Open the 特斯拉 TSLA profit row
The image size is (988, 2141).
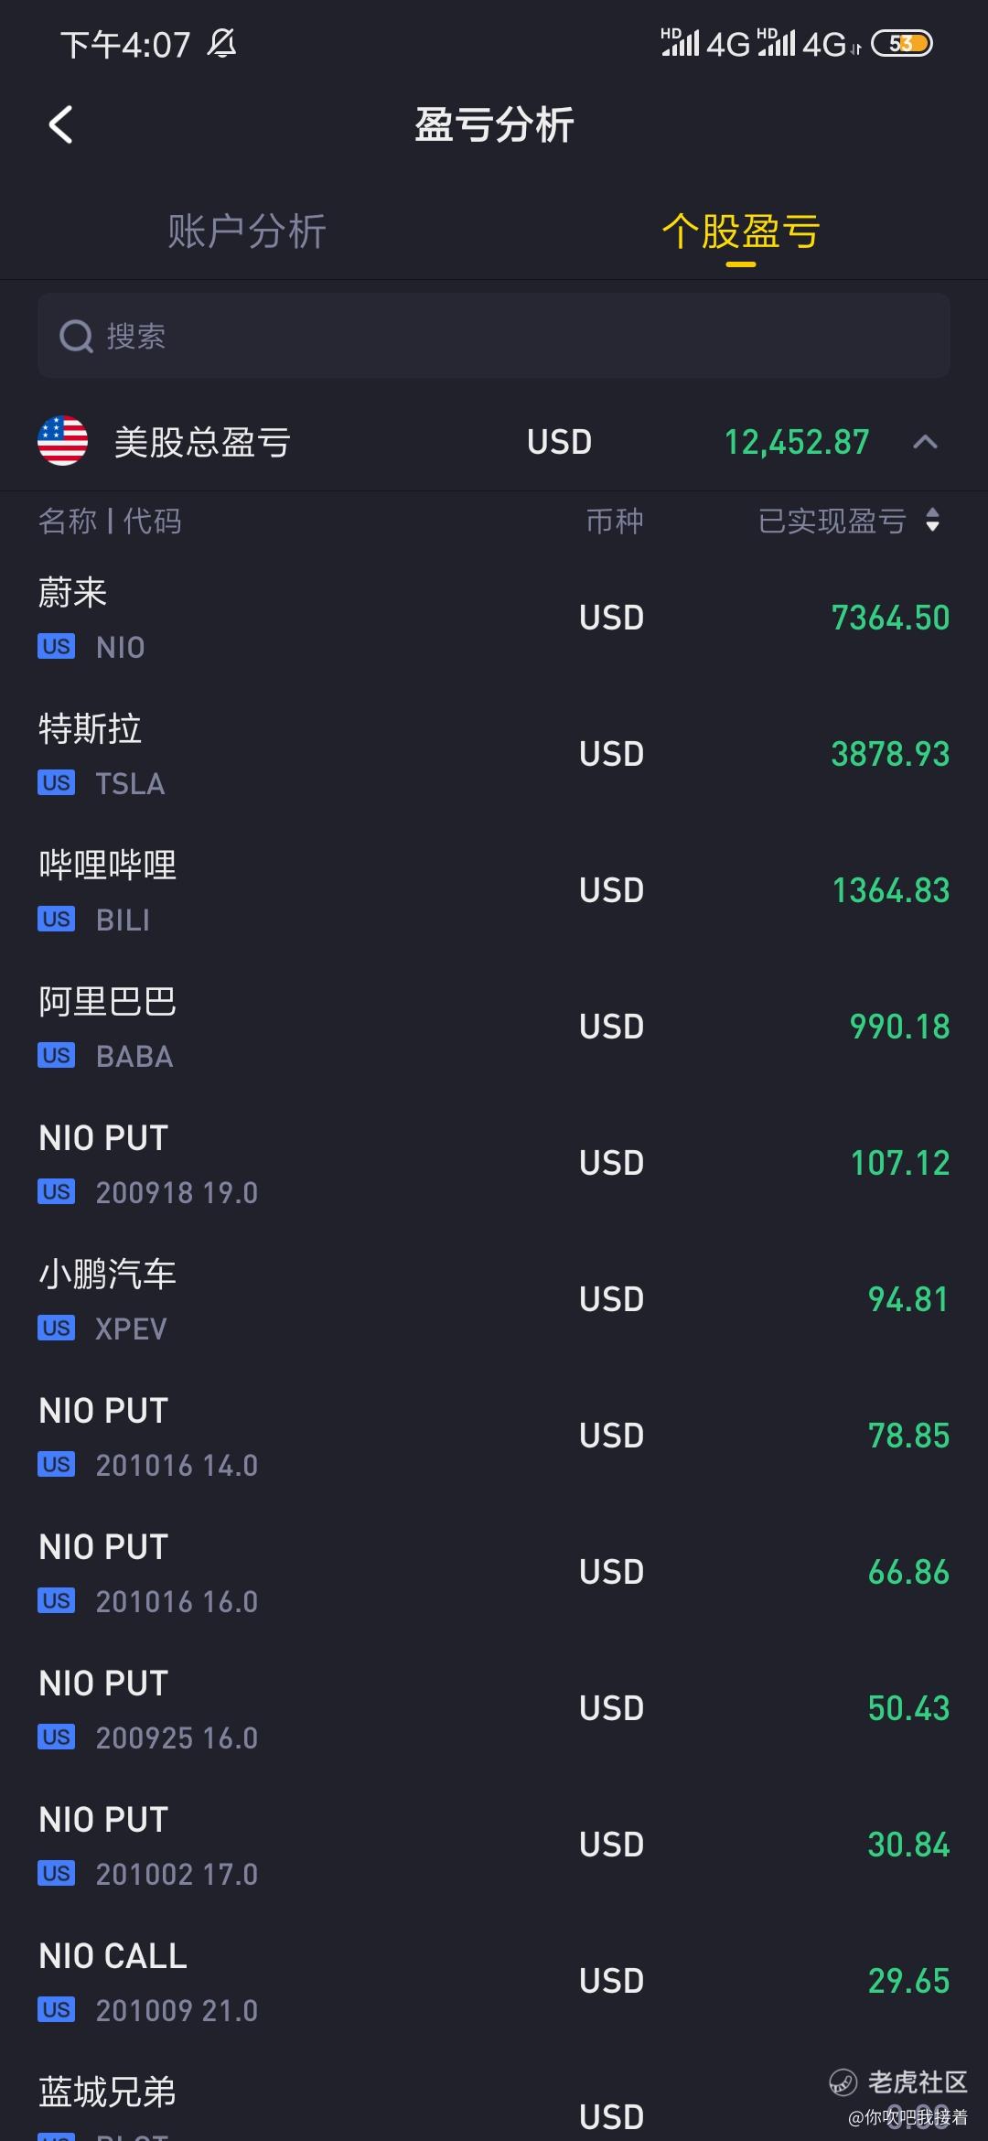494,755
